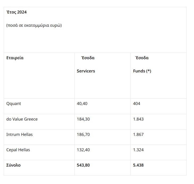This screenshot has height=184, width=194.
Task: Select the "Σύνολο" total row label
Action: (x=14, y=165)
